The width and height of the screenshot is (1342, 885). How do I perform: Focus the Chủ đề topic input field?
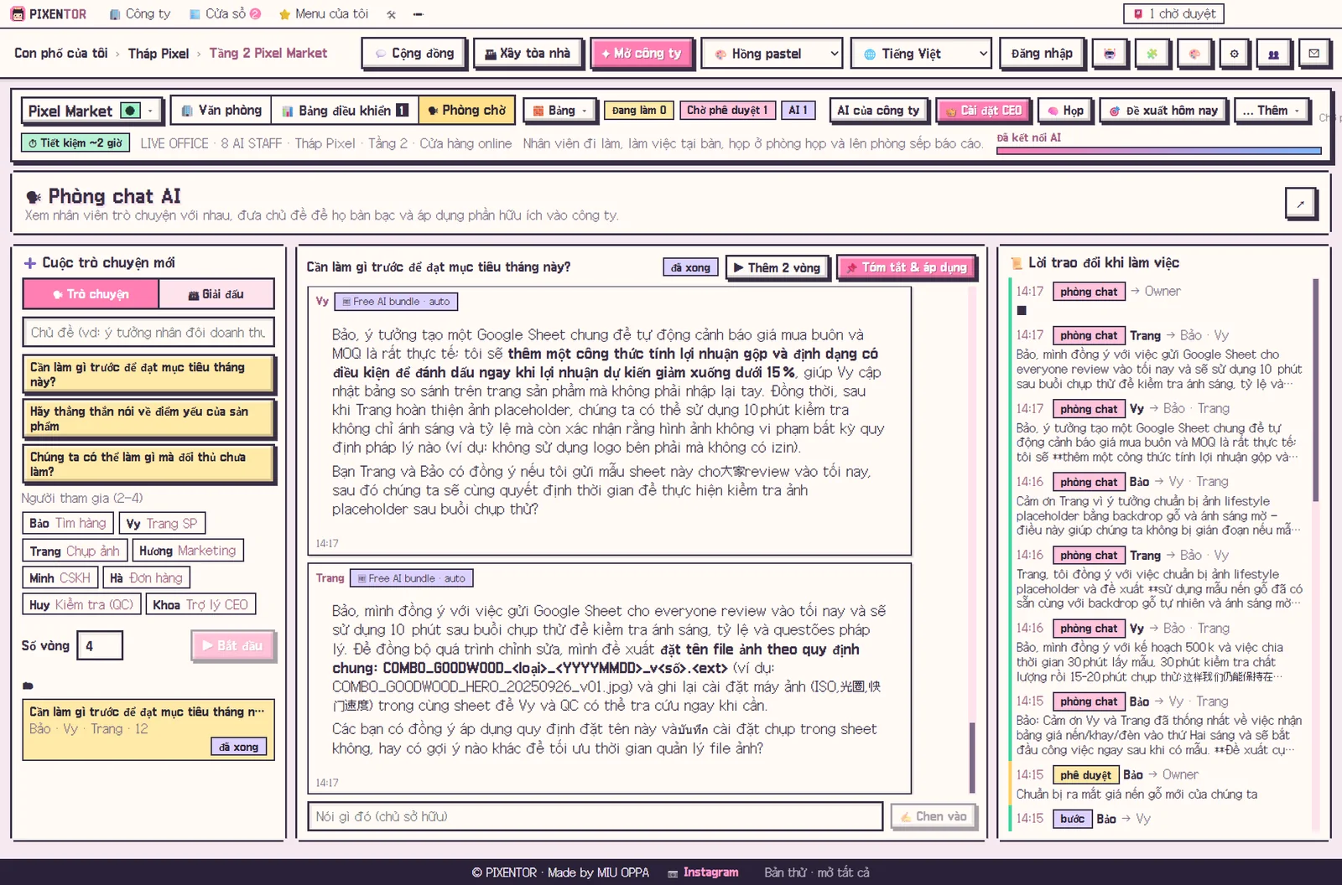point(148,333)
